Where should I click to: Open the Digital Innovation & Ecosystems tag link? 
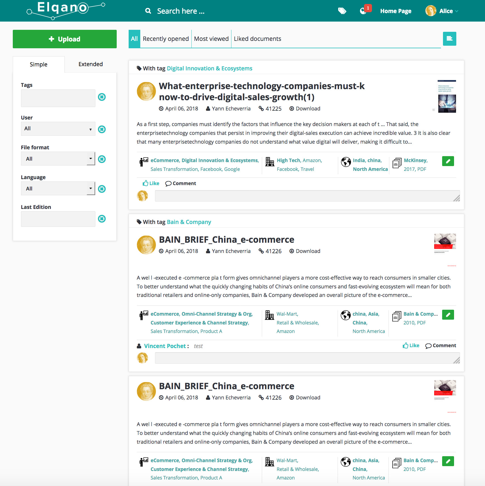pyautogui.click(x=210, y=68)
